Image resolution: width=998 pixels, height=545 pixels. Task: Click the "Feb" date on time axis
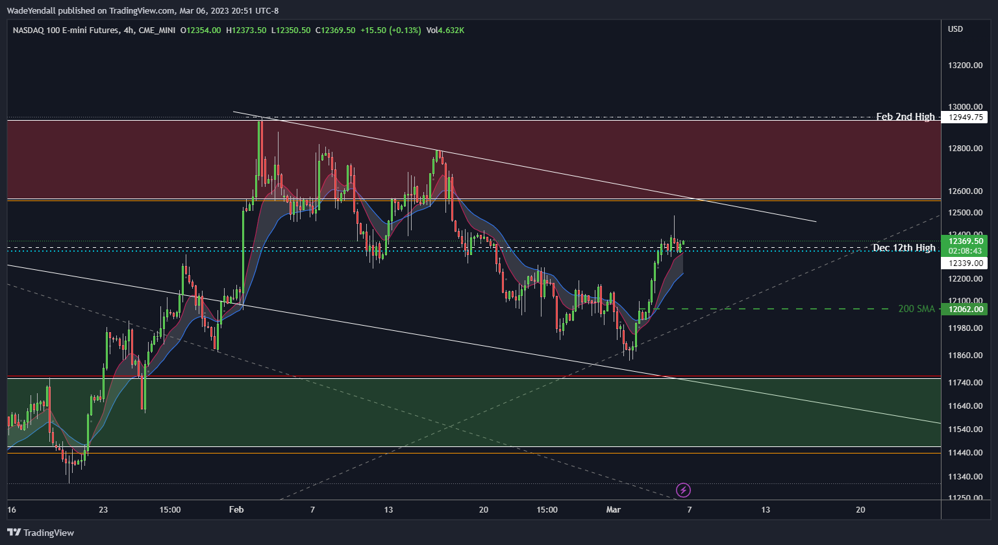coord(236,510)
